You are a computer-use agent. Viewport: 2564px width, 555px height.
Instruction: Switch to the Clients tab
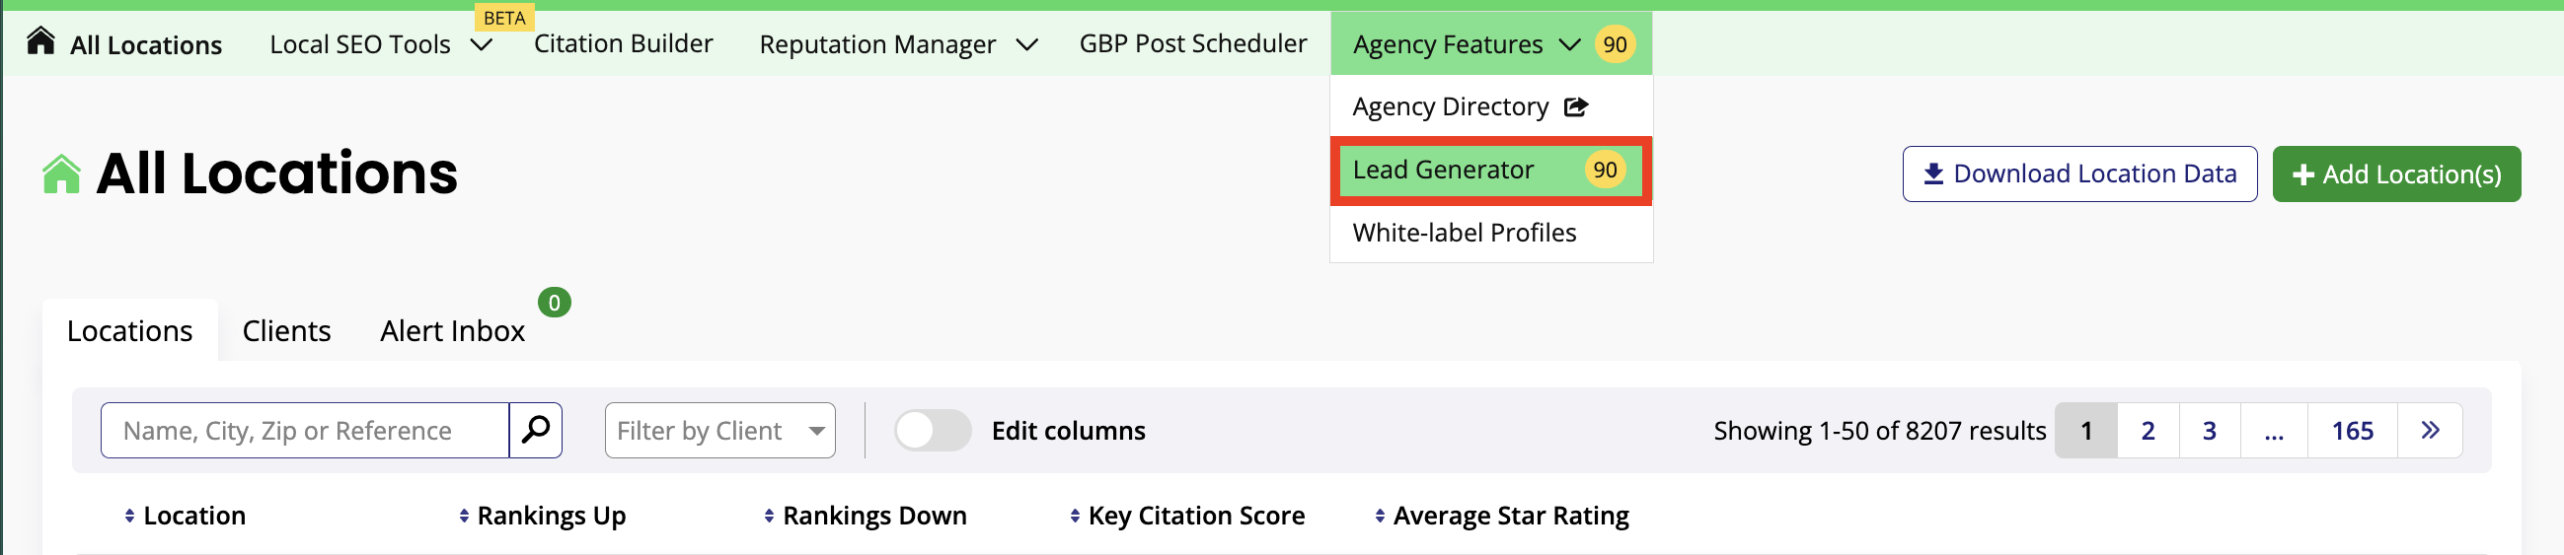286,330
